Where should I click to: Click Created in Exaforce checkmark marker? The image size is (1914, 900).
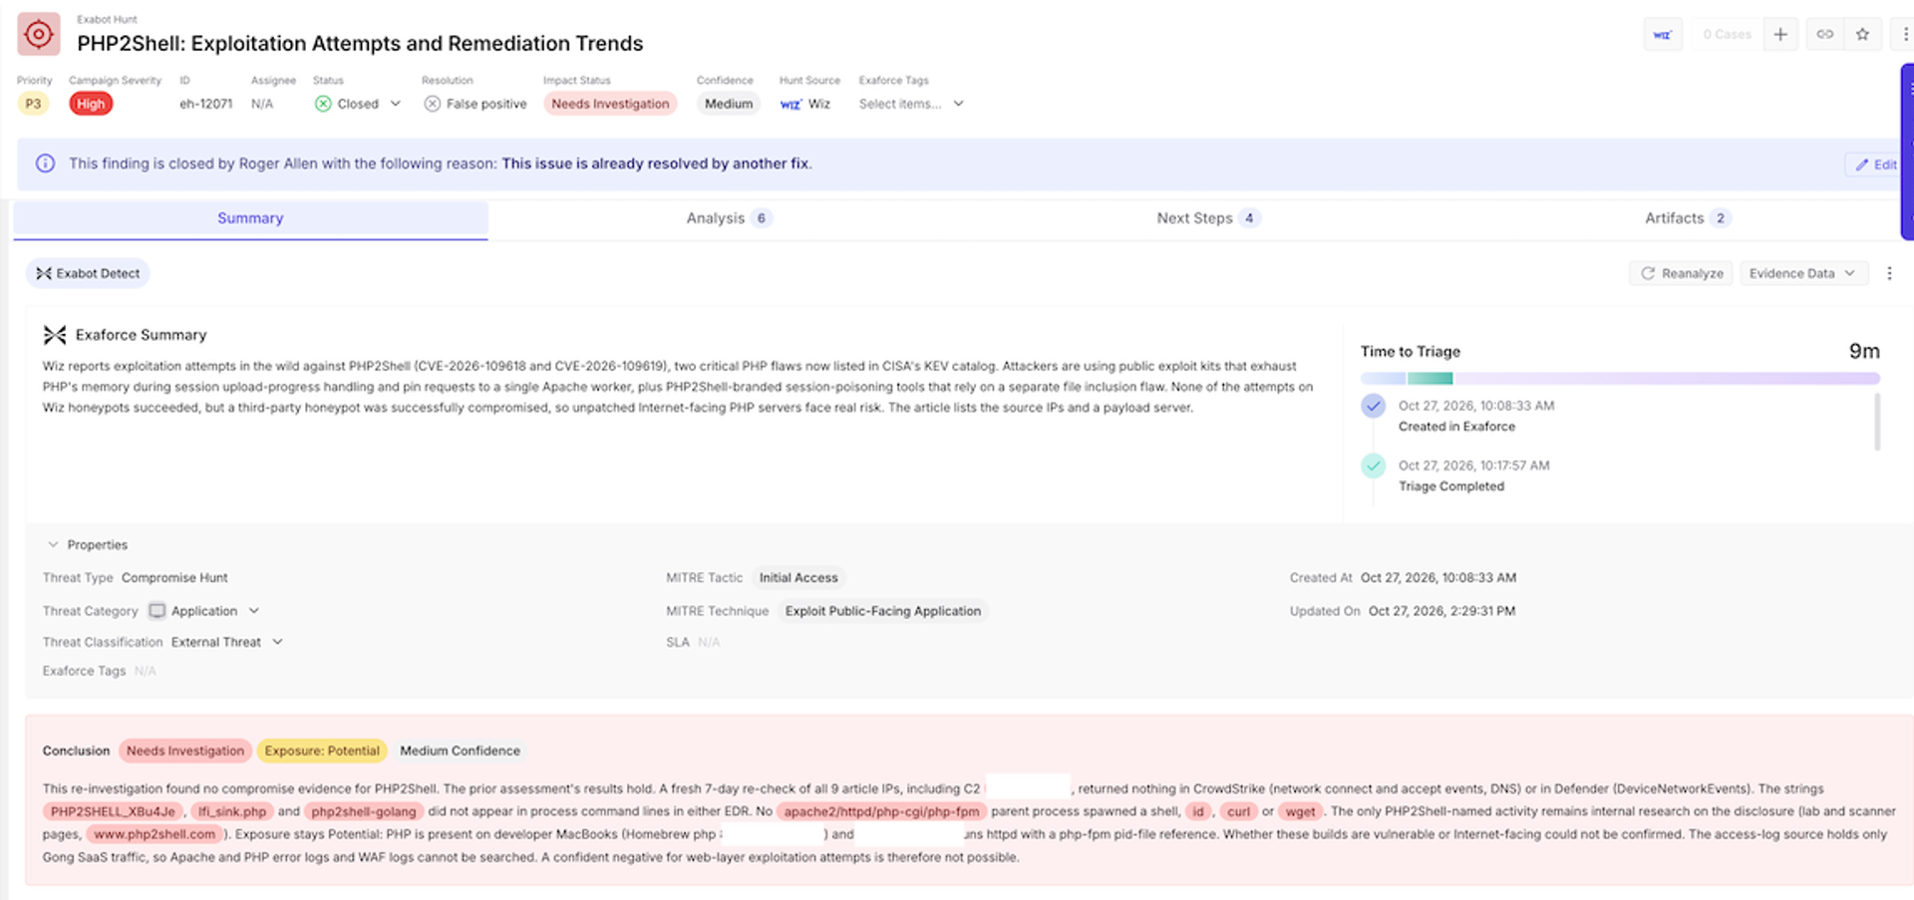[1374, 406]
